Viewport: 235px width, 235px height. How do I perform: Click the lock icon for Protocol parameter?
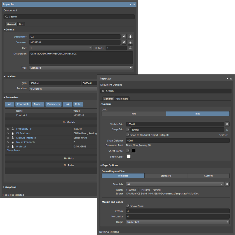(x=13, y=147)
